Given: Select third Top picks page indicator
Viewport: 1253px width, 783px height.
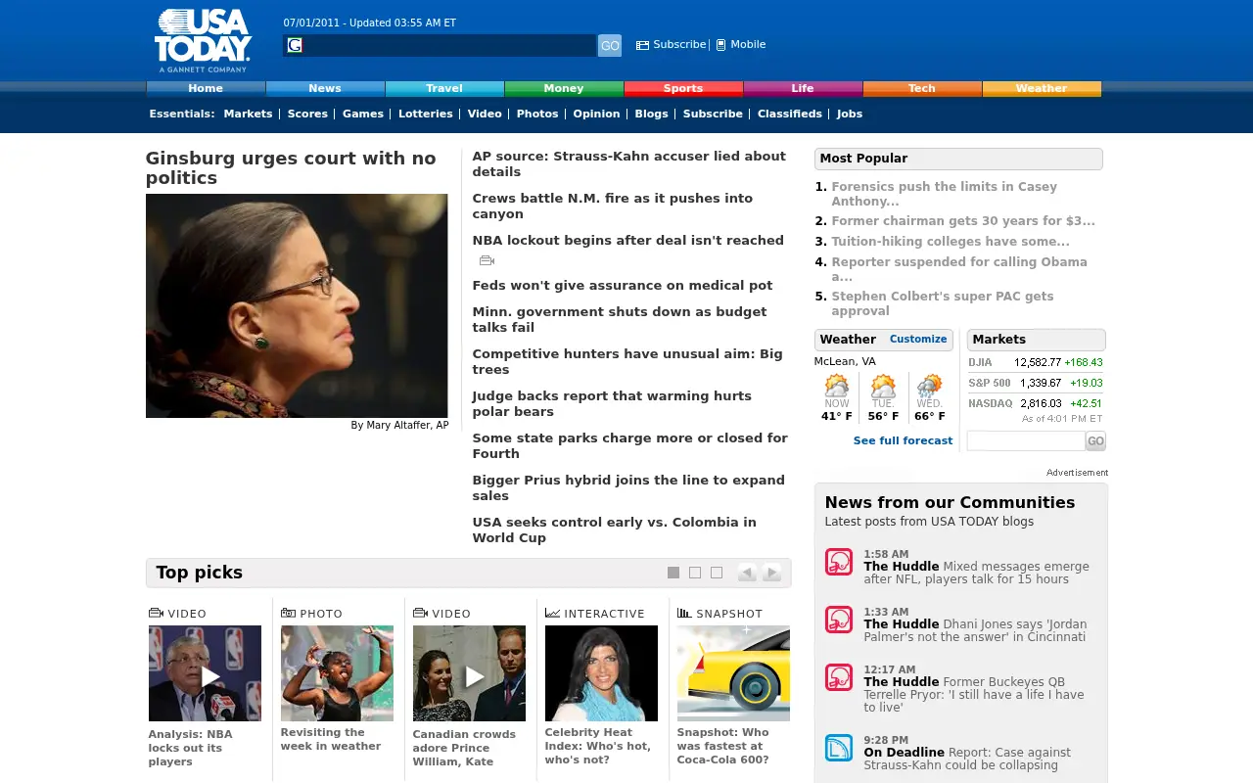Looking at the screenshot, I should pos(717,573).
